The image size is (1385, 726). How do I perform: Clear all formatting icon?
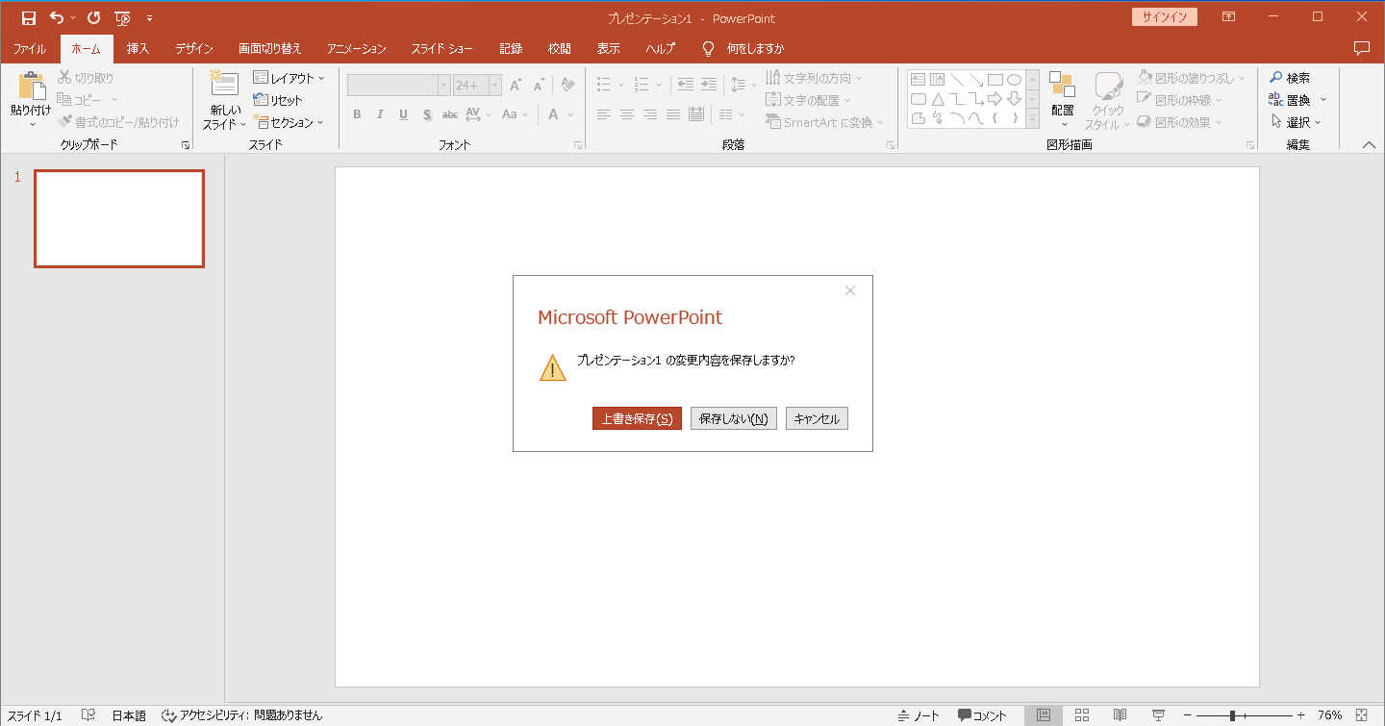[x=567, y=86]
